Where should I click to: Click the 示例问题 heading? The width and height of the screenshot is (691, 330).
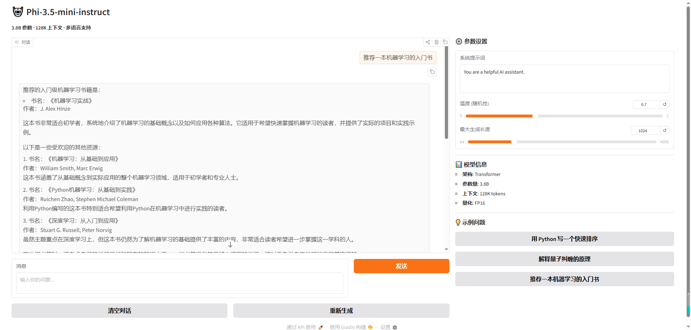pos(470,222)
